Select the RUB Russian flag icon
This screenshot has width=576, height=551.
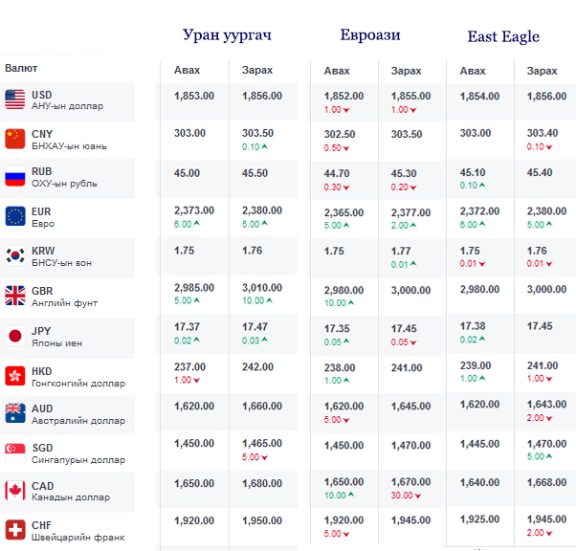[x=14, y=177]
